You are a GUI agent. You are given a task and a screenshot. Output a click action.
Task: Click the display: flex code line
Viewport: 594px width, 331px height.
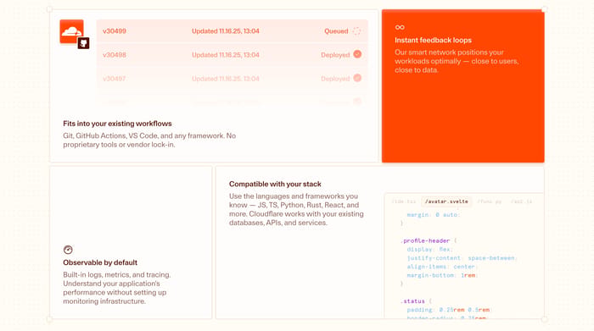(429, 250)
